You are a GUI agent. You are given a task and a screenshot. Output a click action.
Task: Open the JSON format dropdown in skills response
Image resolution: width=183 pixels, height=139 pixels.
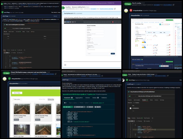coord(132,121)
